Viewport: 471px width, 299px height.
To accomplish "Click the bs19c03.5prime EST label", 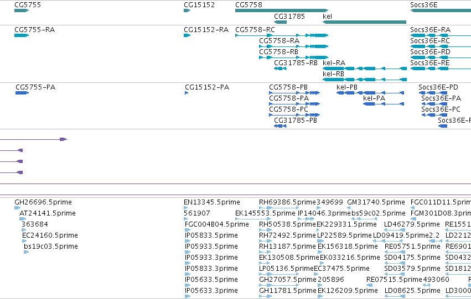I will 51,246.
